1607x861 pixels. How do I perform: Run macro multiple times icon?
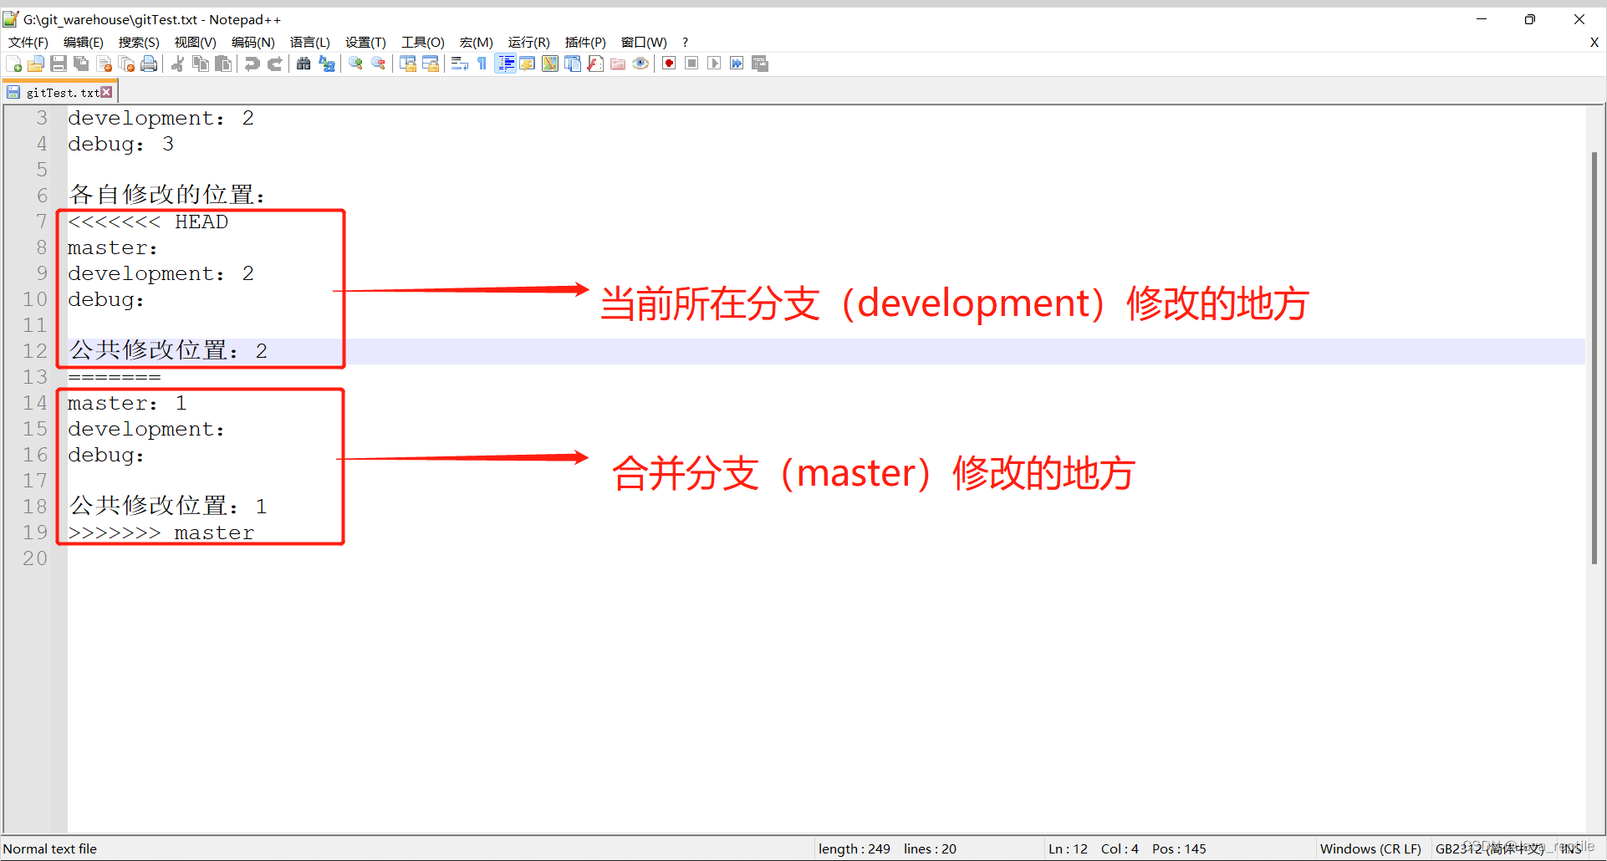tap(737, 64)
